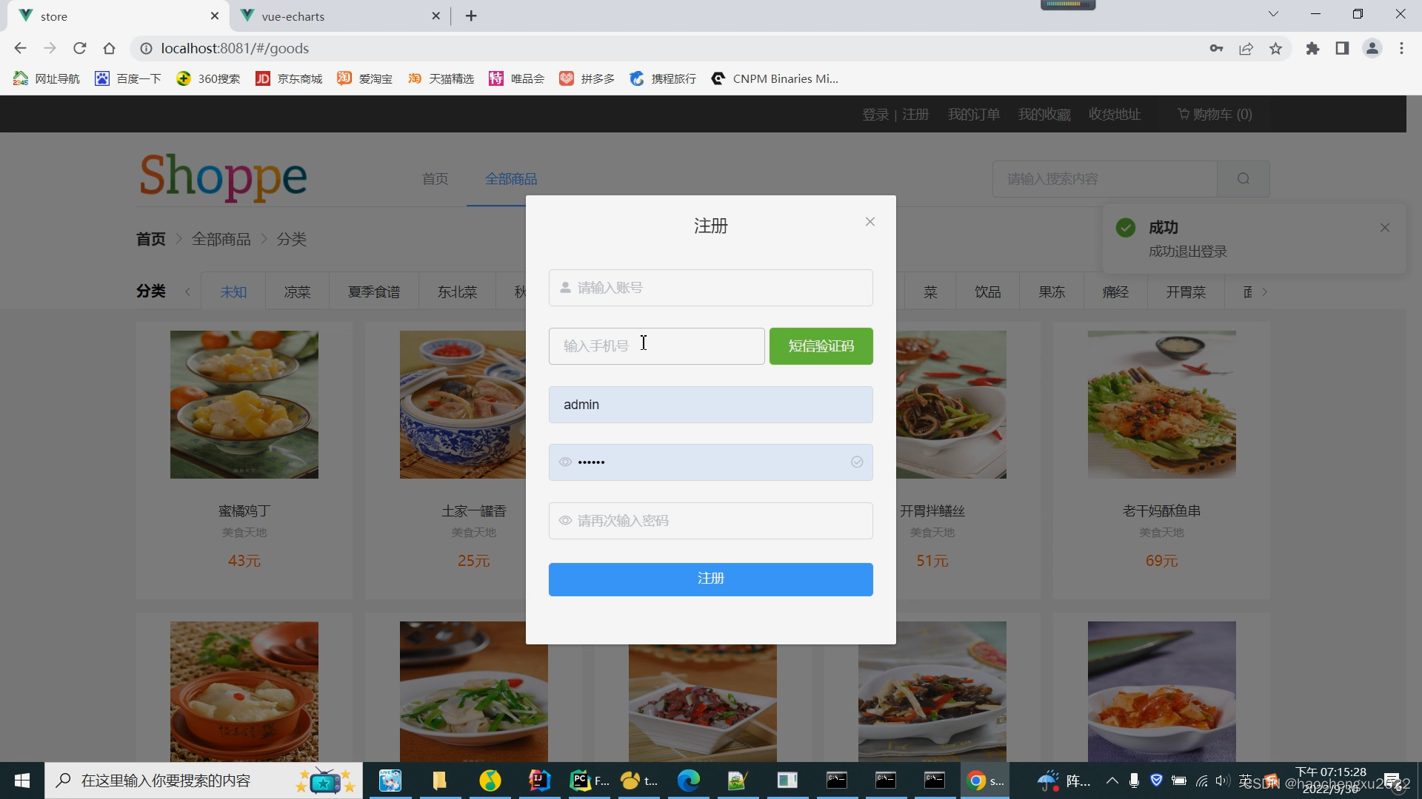Launch Firefox from the taskbar
Image resolution: width=1422 pixels, height=799 pixels.
coord(490,781)
